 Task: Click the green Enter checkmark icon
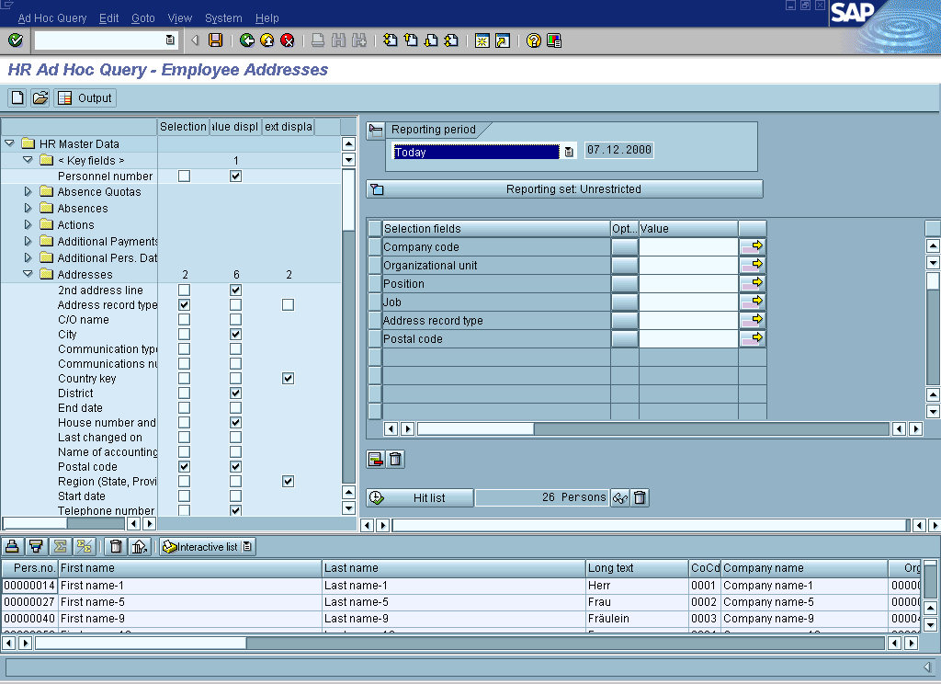16,40
